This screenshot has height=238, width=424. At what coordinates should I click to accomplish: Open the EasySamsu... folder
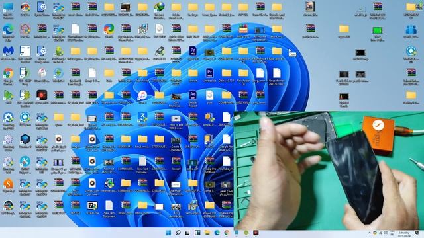(142, 139)
